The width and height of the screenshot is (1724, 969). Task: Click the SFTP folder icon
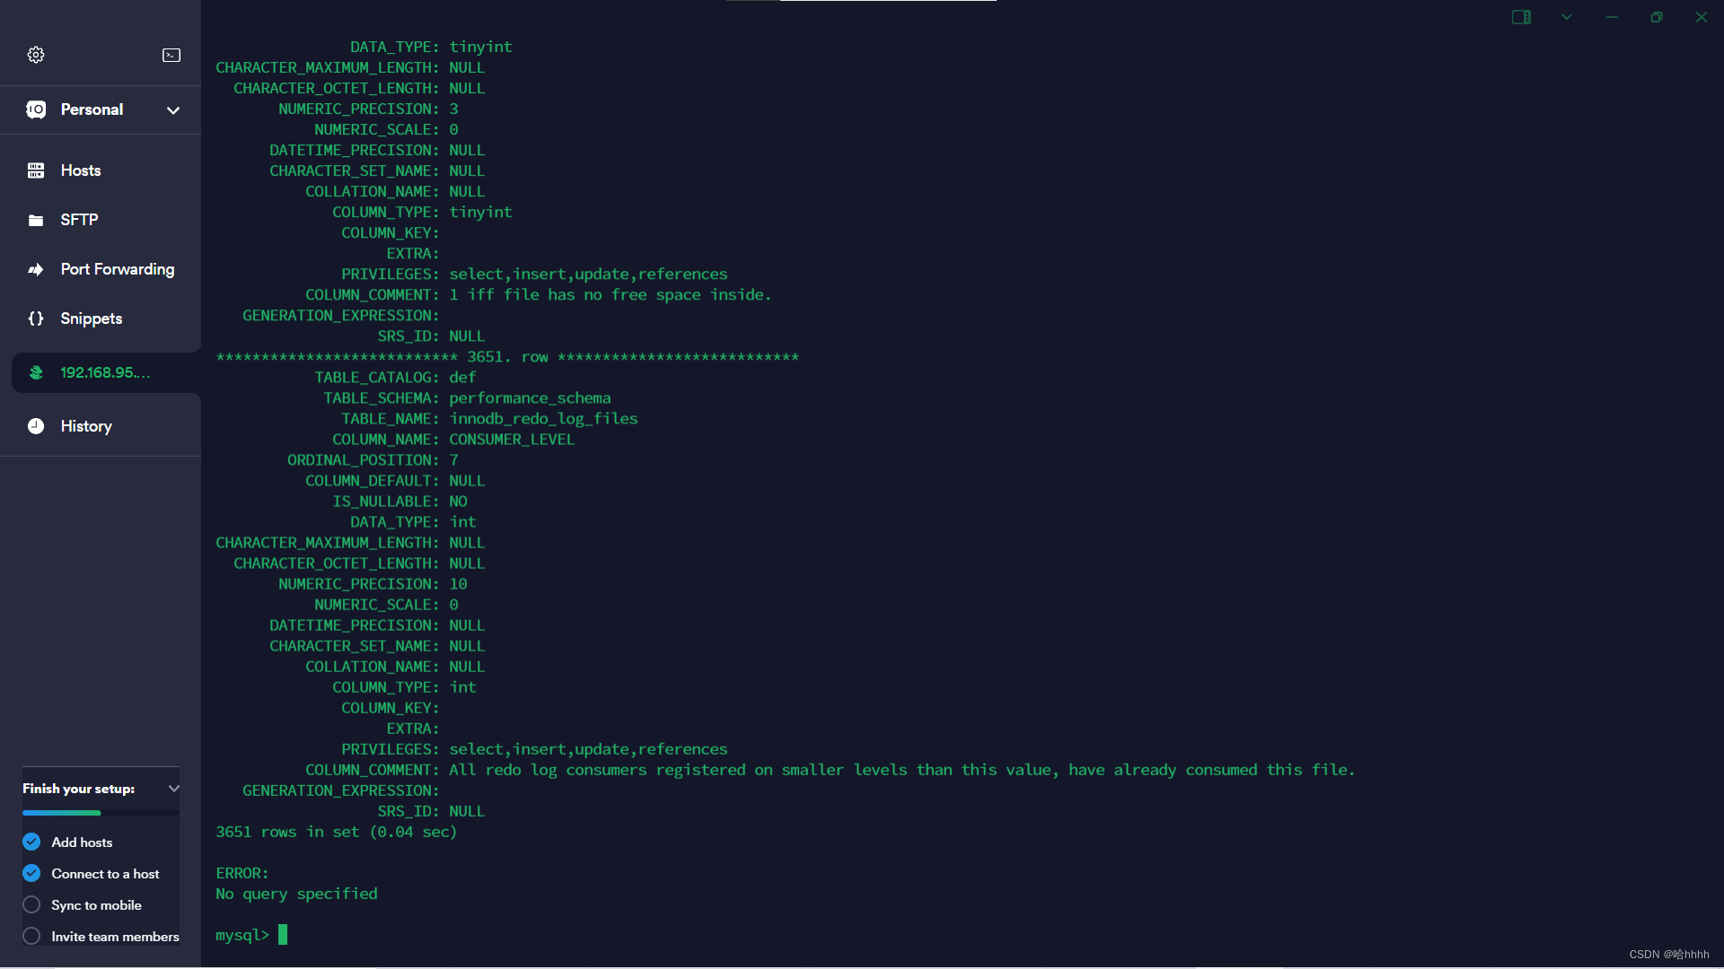point(36,220)
